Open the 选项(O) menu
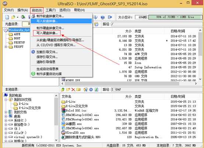 coord(65,10)
